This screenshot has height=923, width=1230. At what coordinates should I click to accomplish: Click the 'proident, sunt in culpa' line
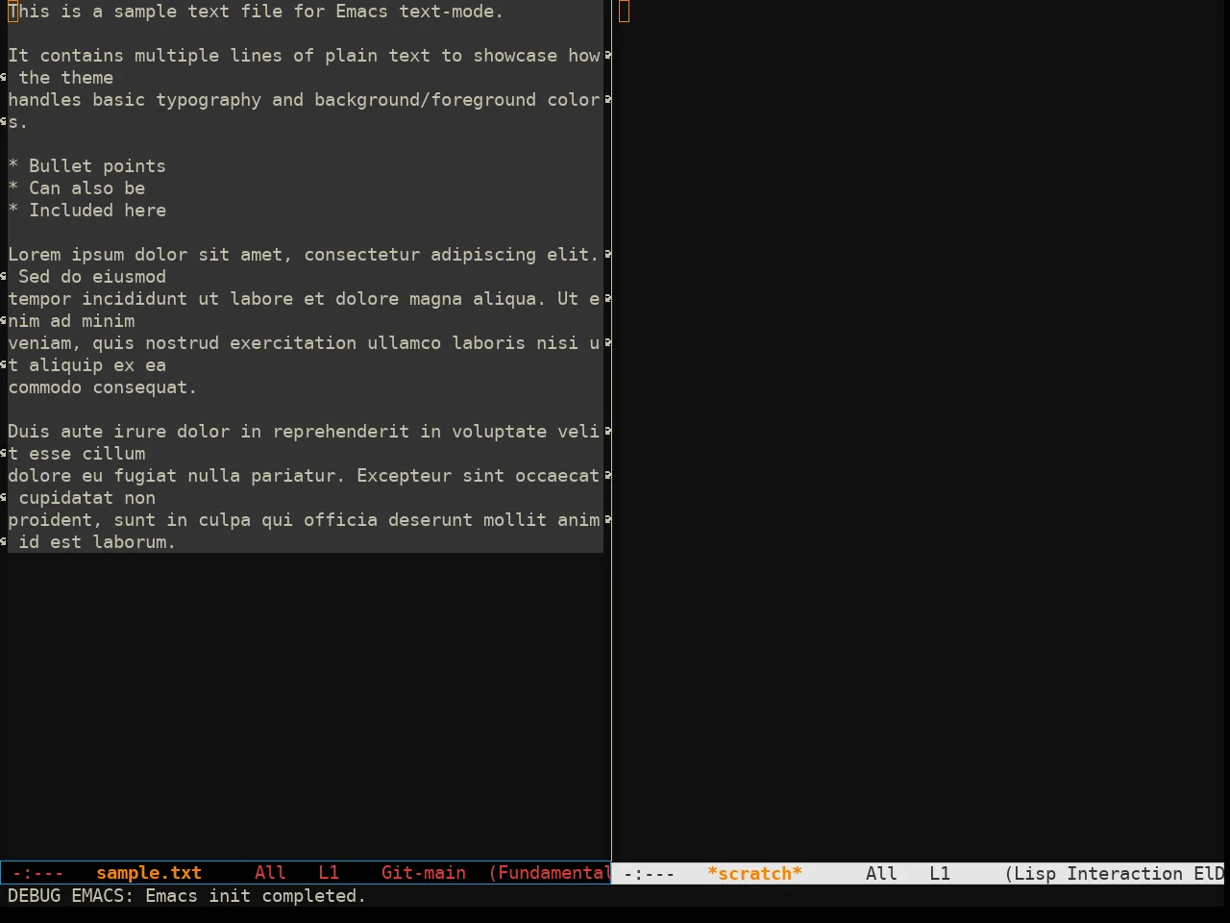[x=304, y=520]
